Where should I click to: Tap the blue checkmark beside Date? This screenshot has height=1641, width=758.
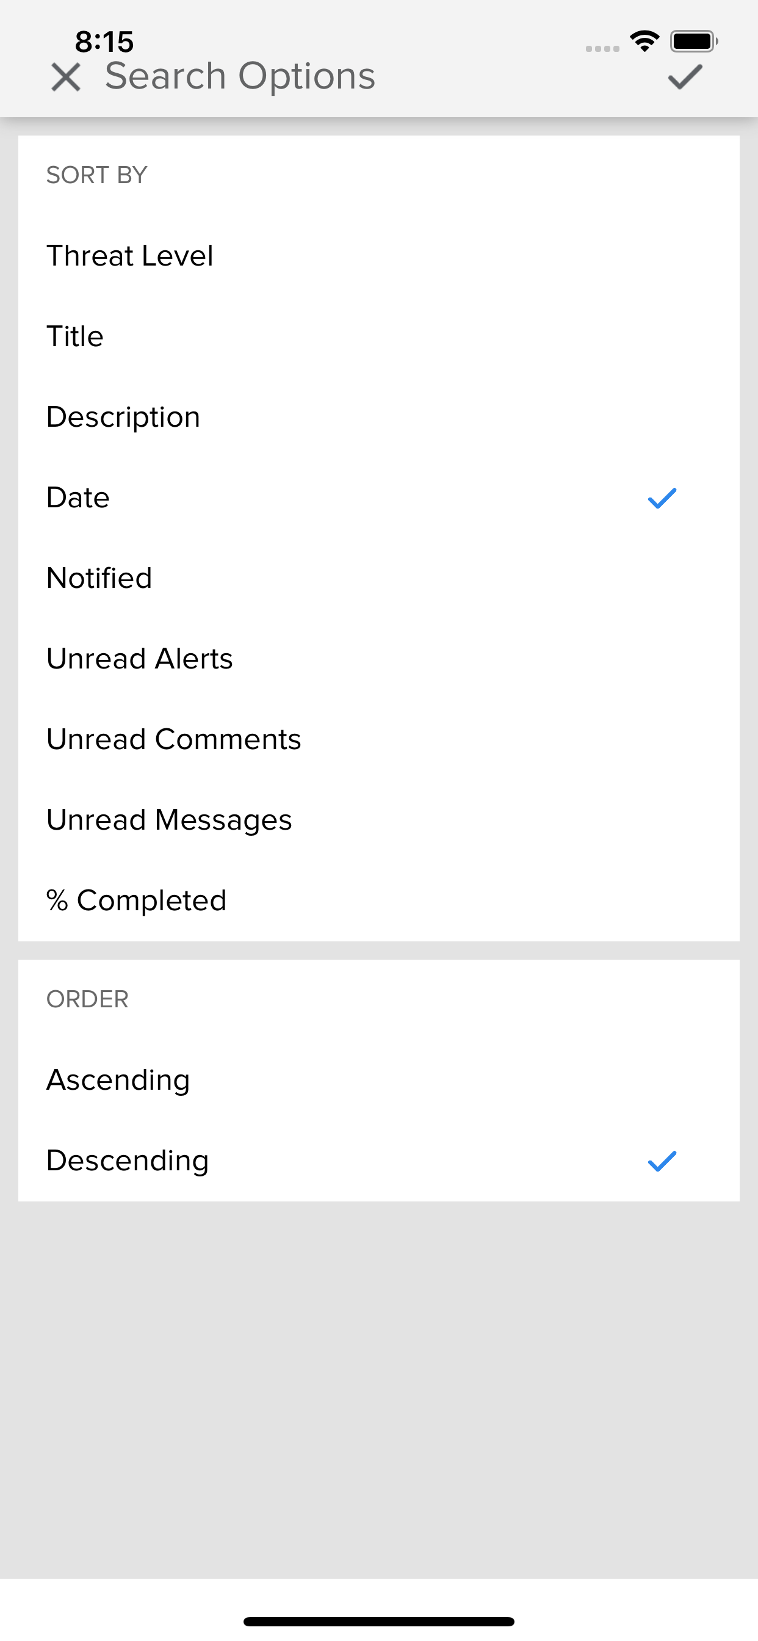662,498
